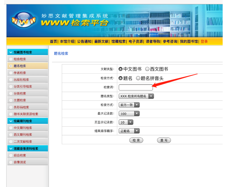The height and width of the screenshot is (187, 251).
Task: Select the 西文图书 radio button
Action: coord(147,69)
